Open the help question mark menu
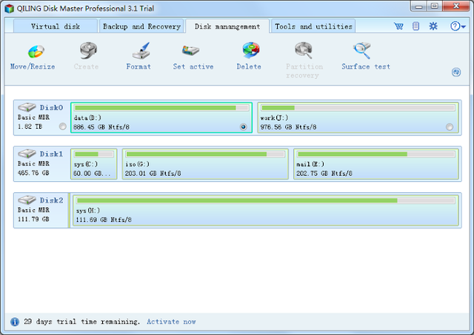 tap(458, 27)
